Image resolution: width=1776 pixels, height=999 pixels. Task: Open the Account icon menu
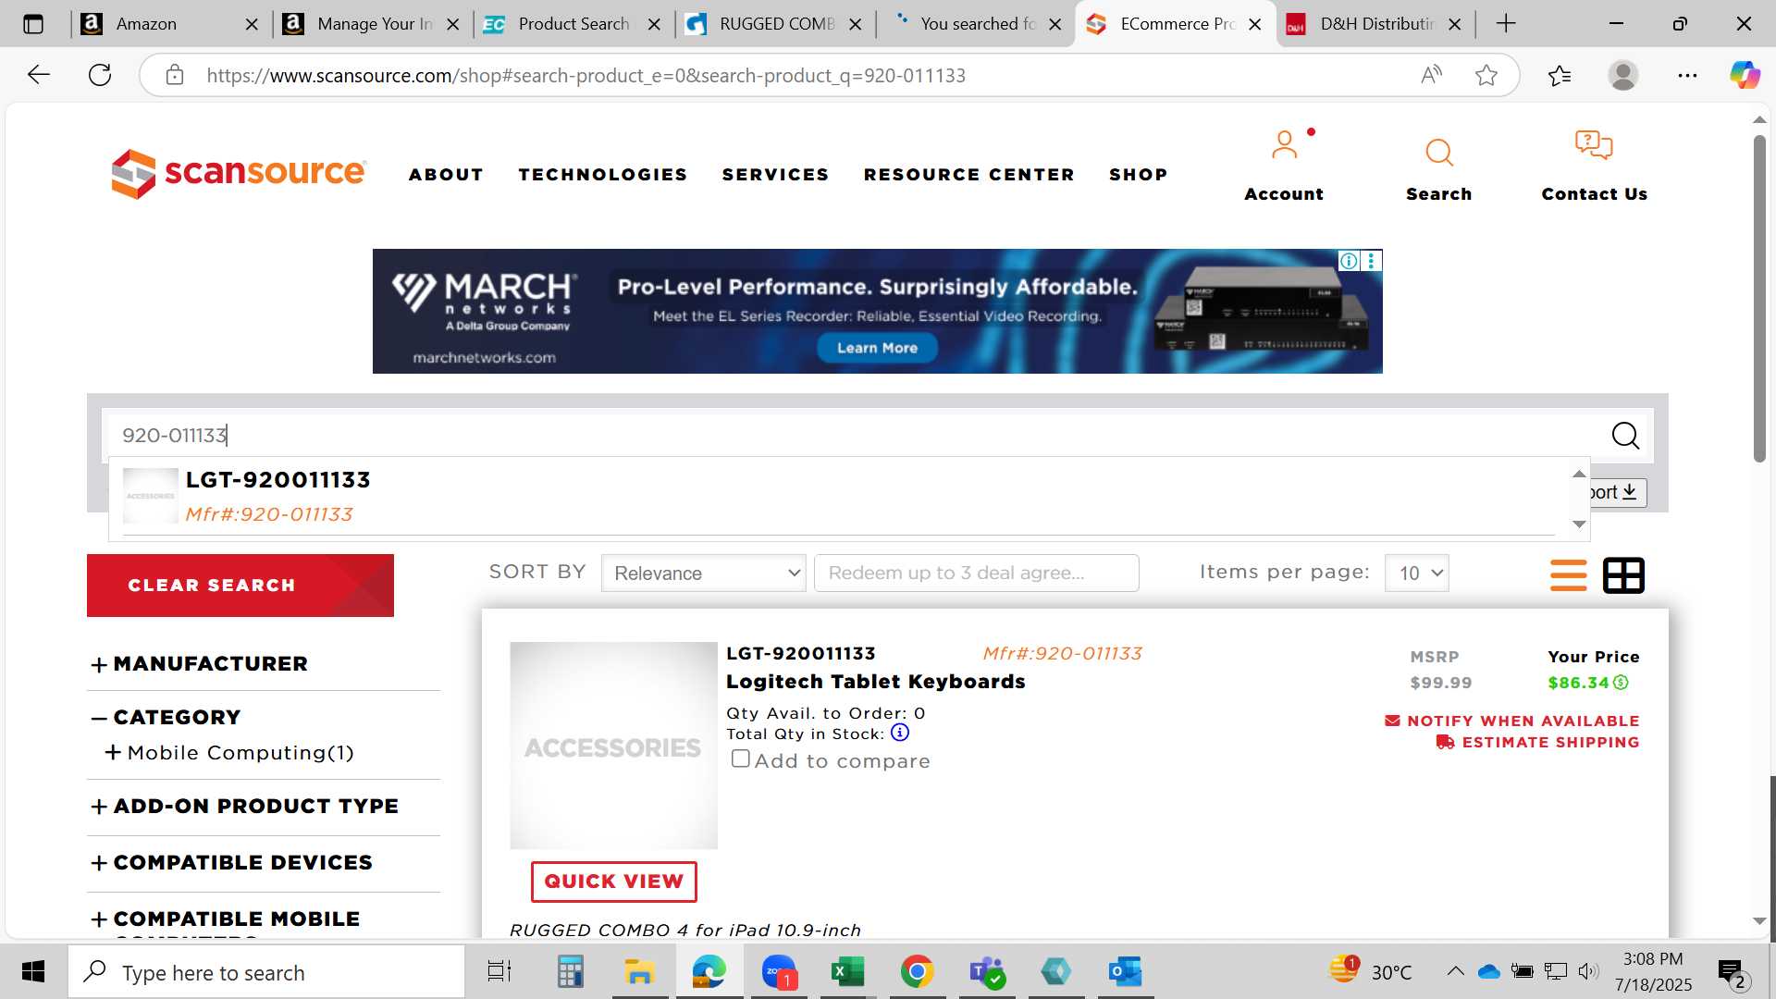[1284, 145]
